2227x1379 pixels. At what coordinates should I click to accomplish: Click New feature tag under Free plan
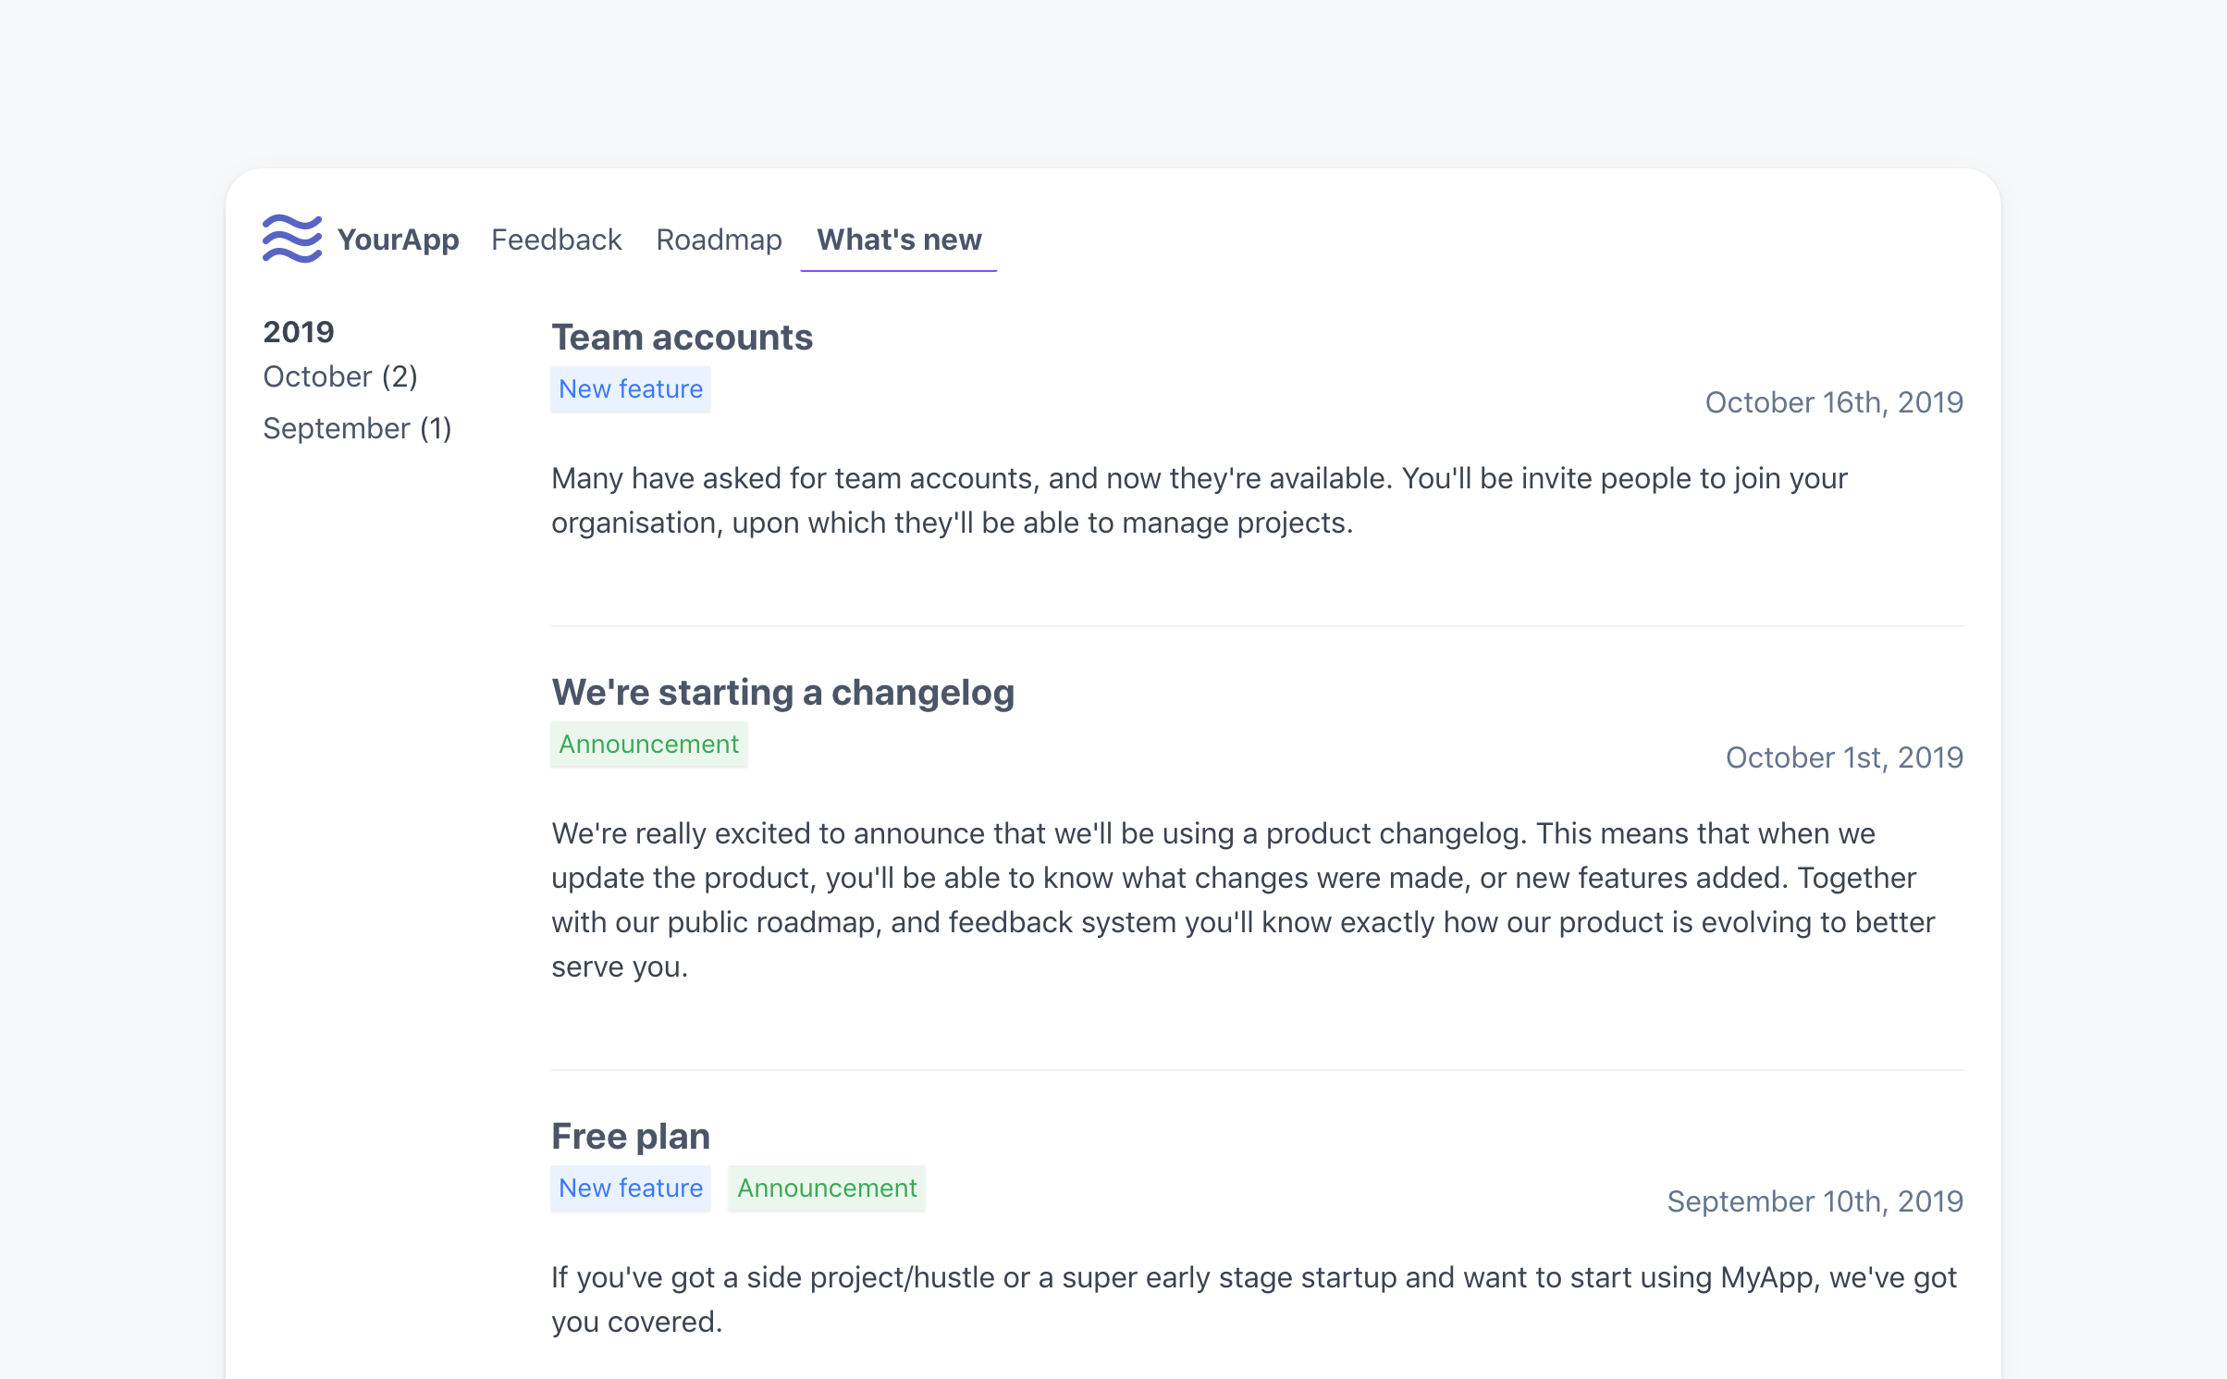(631, 1188)
